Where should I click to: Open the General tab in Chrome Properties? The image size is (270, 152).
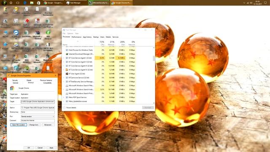[15, 83]
